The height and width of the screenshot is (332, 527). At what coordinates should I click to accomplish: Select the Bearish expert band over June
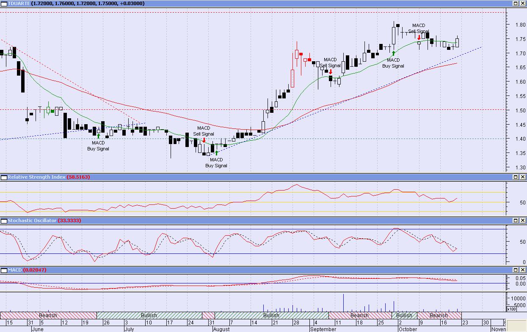(x=48, y=316)
